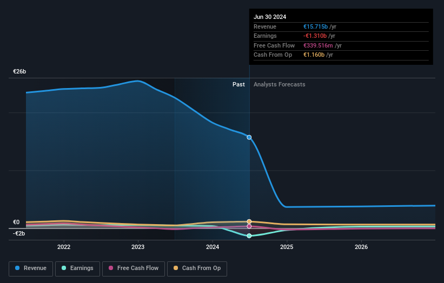
Task: Click the 2025 x-axis label
Action: (x=287, y=247)
